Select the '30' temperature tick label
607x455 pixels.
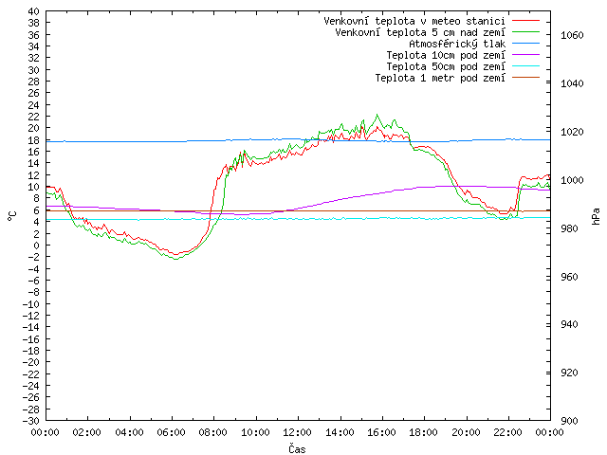(34, 70)
